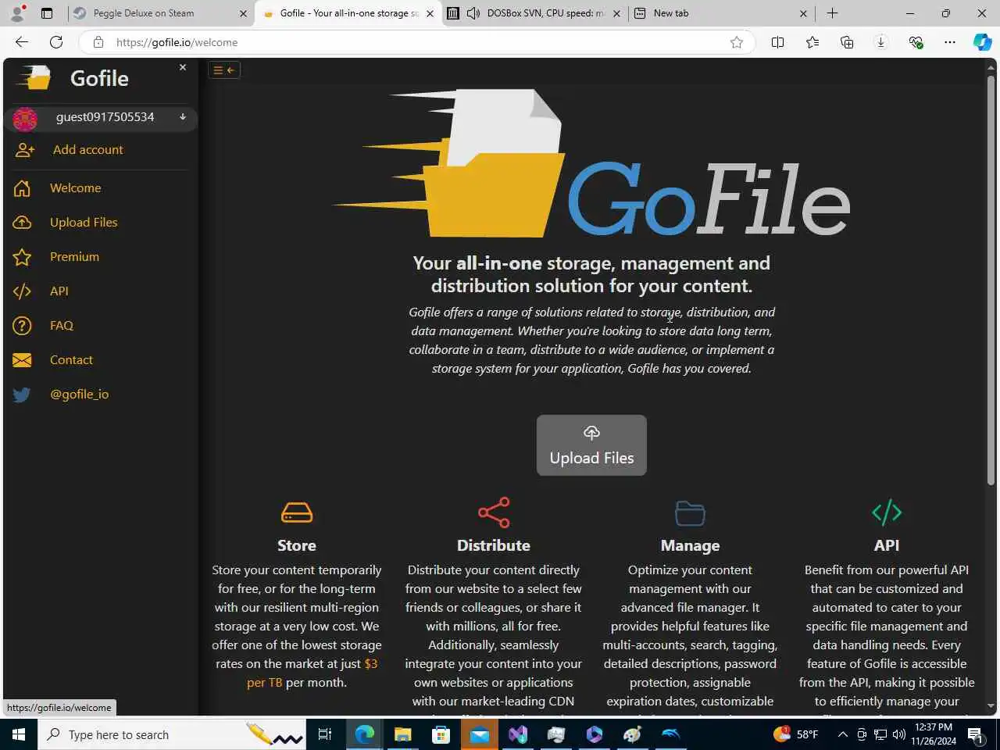Open a new browser tab
This screenshot has width=1000, height=750.
click(x=832, y=13)
